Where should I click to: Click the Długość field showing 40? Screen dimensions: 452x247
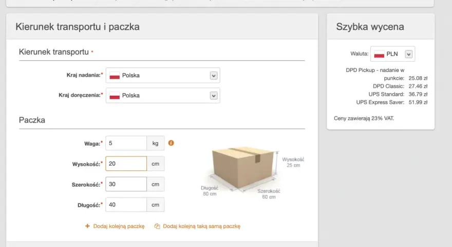(x=126, y=205)
